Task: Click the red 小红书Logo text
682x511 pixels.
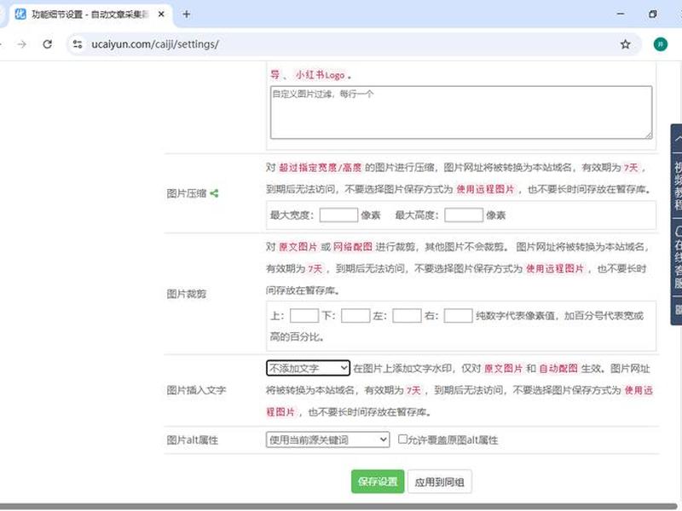Action: 321,75
